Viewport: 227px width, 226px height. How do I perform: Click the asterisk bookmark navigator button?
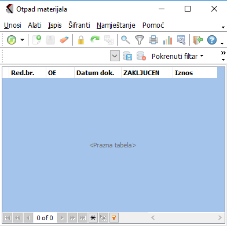(x=93, y=218)
